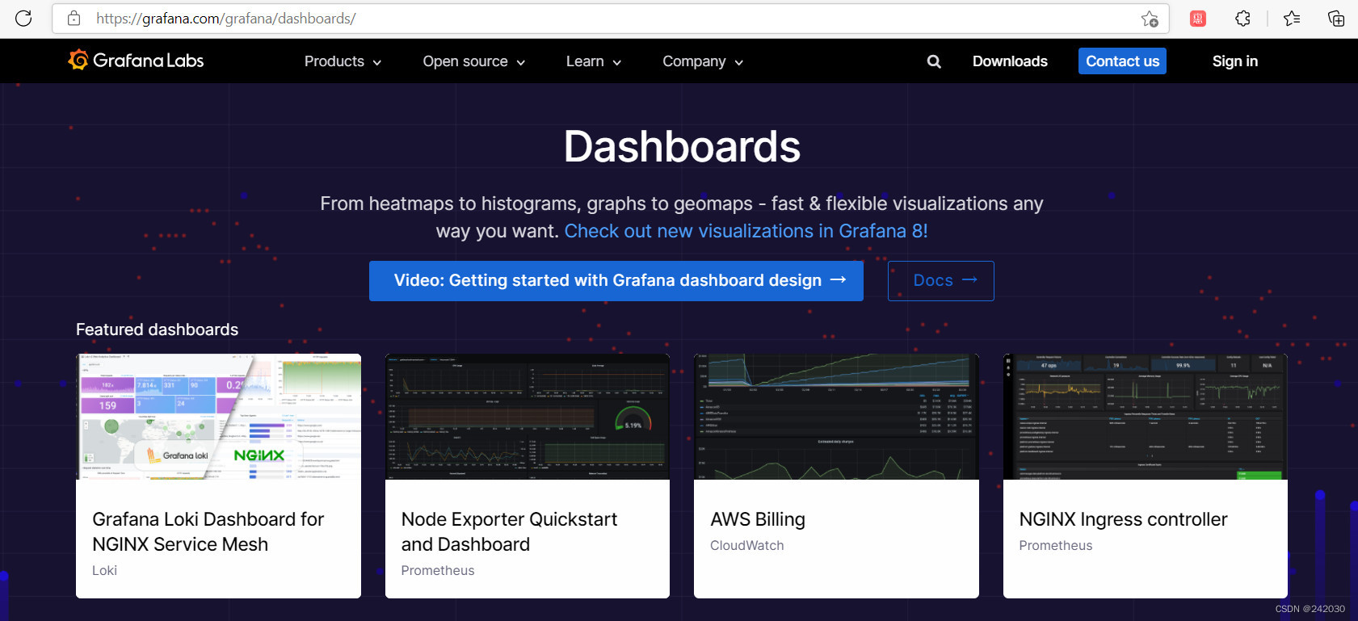Select Grafana Loki Dashboard for NGINX title
This screenshot has width=1358, height=621.
click(208, 531)
